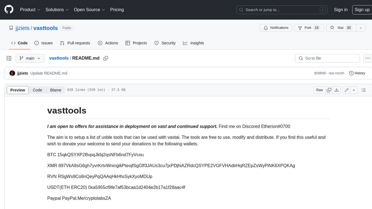This screenshot has width=372, height=209.
Task: View file History
Action: (x=357, y=73)
